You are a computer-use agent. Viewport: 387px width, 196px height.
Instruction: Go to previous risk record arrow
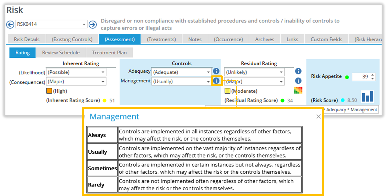[x=10, y=25]
